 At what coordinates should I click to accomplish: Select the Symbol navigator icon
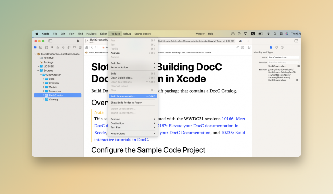[x=46, y=47]
